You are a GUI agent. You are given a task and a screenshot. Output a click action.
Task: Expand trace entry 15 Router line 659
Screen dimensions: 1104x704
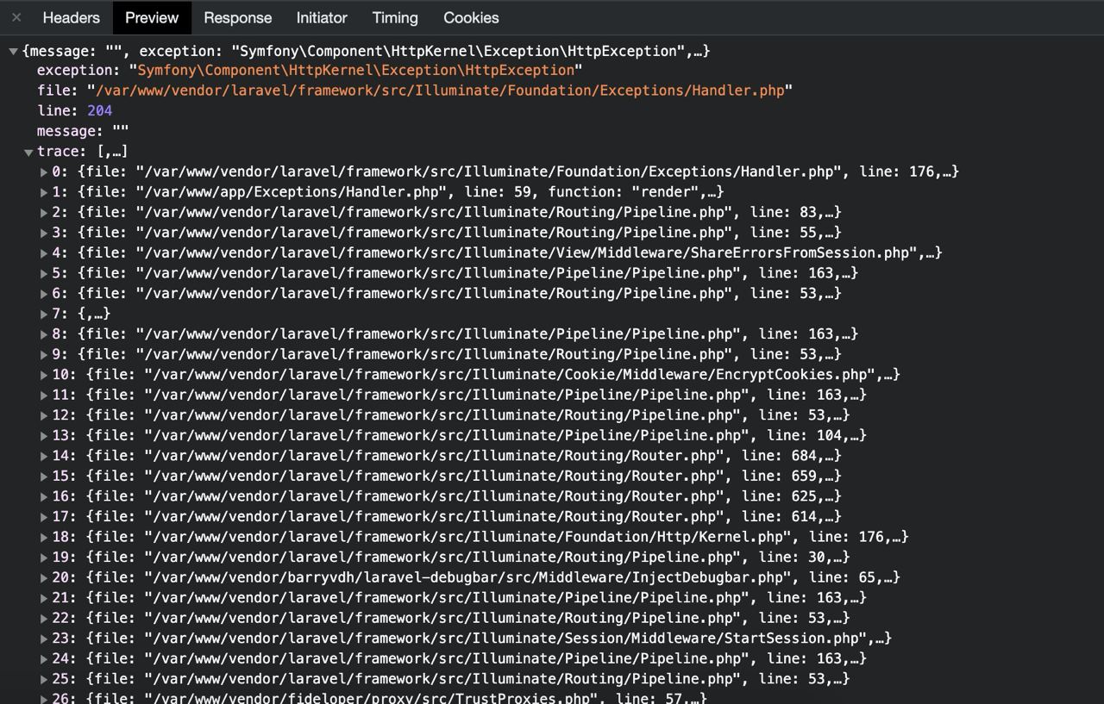point(44,477)
